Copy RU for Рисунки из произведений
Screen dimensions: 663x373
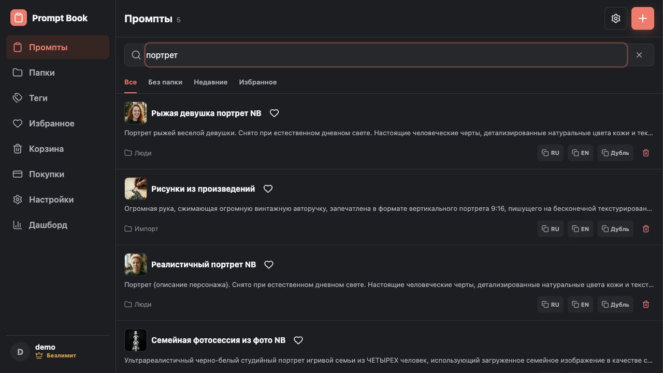pos(550,228)
